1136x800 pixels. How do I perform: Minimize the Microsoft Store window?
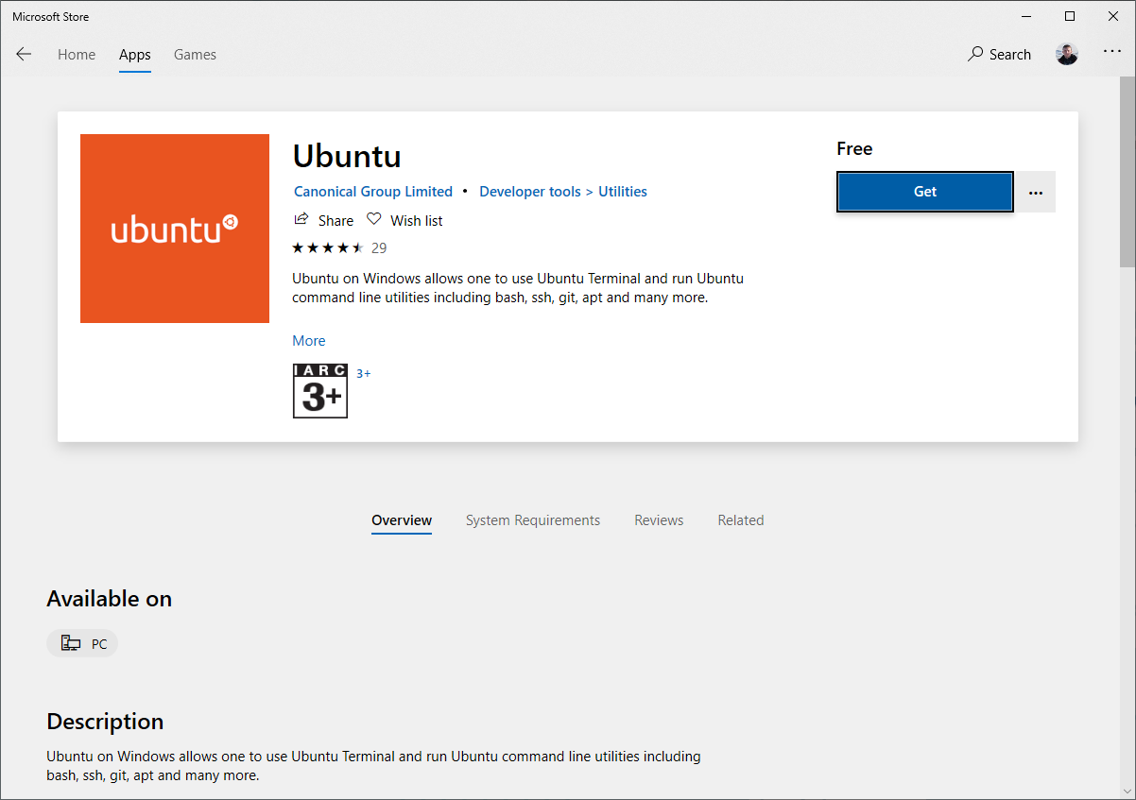click(1027, 16)
